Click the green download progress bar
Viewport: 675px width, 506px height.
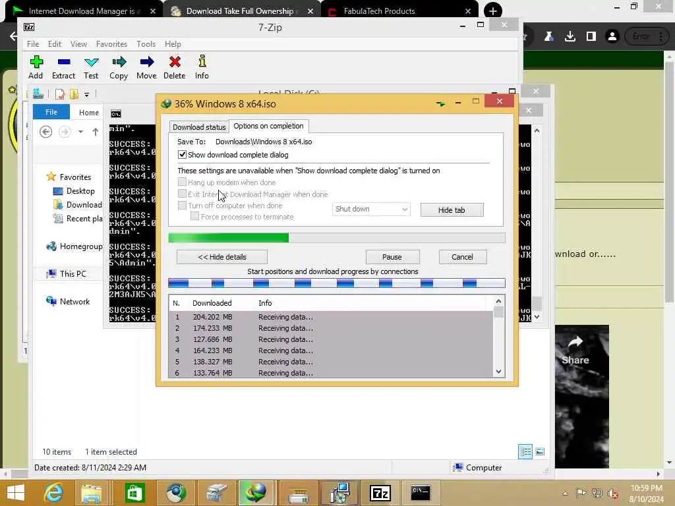coord(337,237)
